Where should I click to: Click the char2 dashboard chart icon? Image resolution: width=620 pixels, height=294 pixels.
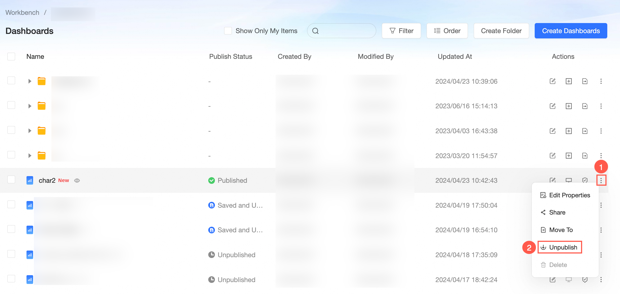(x=30, y=180)
